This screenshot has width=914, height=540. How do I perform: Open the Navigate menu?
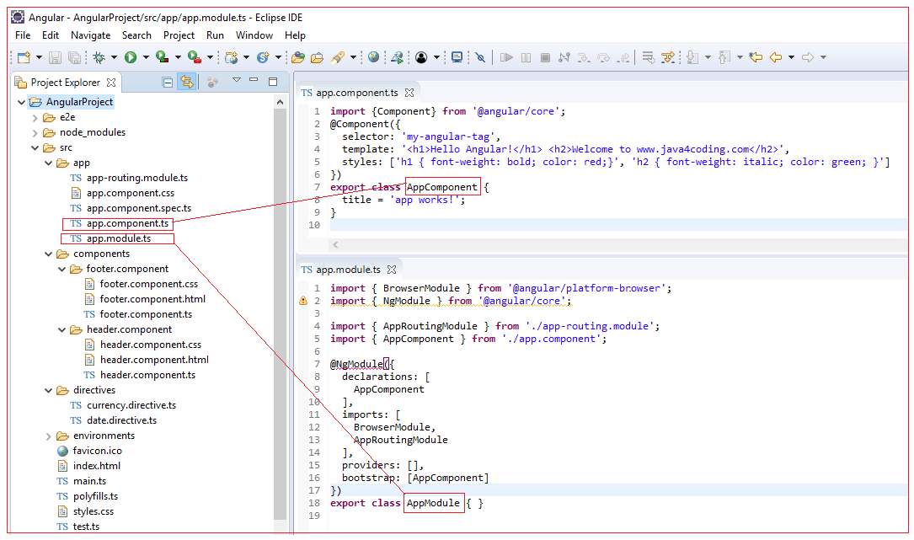(90, 35)
